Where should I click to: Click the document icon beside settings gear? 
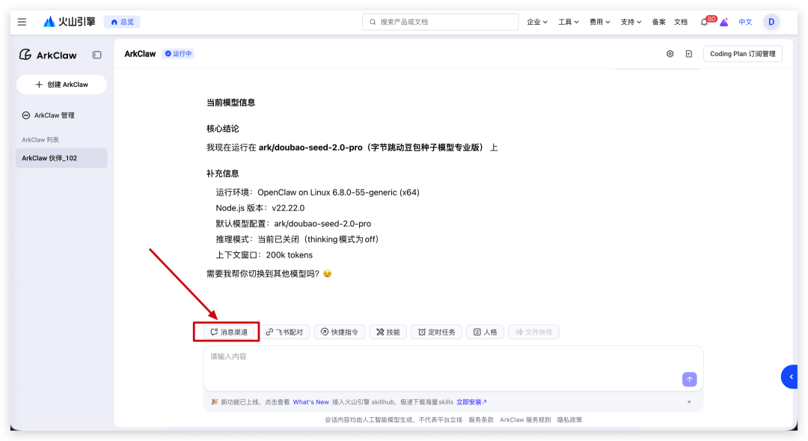(689, 54)
